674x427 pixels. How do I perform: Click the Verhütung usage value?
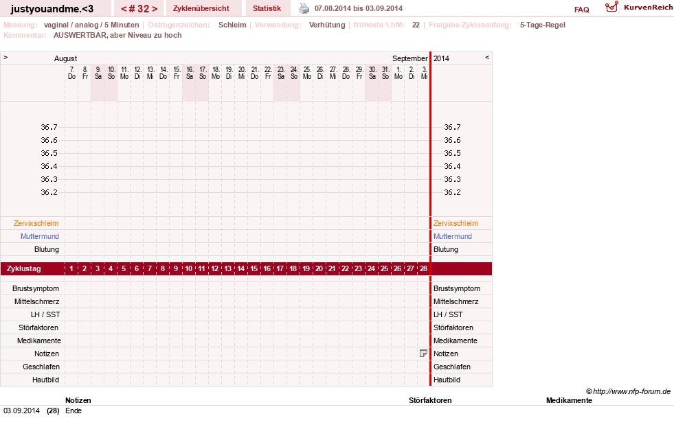[327, 25]
